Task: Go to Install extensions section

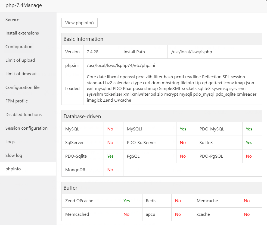Action: [22, 33]
